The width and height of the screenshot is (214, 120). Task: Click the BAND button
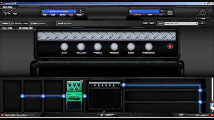(x=152, y=23)
